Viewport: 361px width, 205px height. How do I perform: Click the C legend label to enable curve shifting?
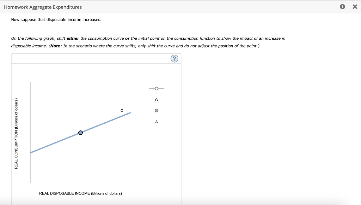pos(156,100)
